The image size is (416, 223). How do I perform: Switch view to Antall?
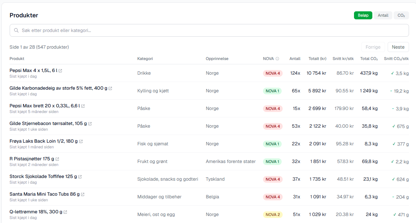383,15
